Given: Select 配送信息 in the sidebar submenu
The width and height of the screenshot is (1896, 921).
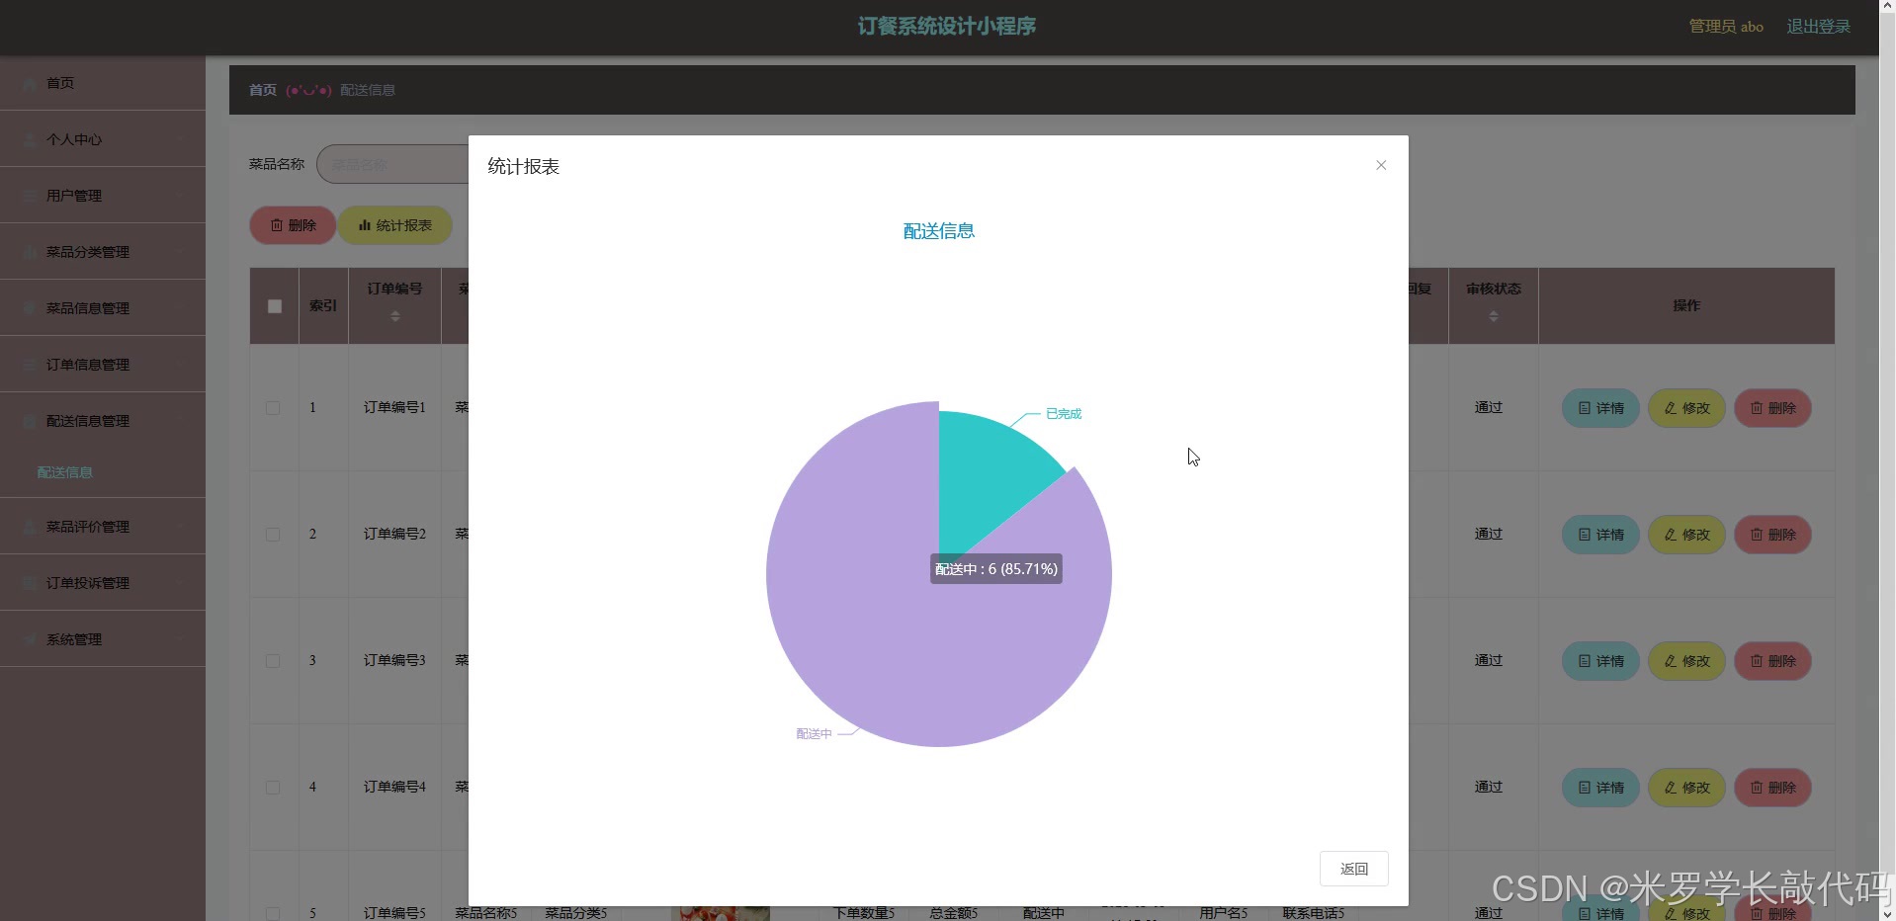Looking at the screenshot, I should point(65,471).
